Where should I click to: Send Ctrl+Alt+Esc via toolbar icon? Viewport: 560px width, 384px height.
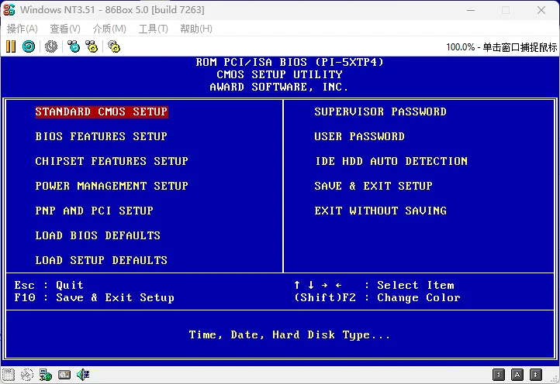pos(92,46)
